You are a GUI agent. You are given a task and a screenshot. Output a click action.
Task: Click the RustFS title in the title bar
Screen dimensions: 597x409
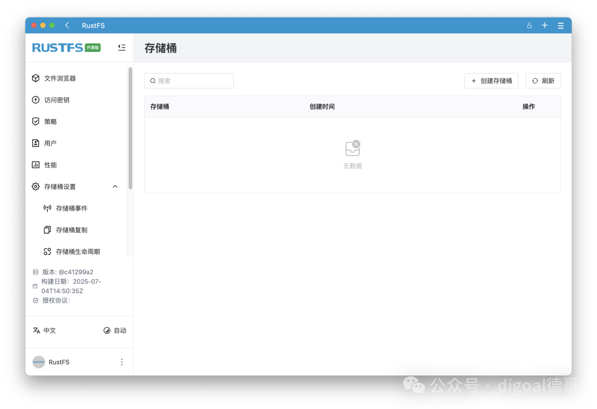[93, 25]
